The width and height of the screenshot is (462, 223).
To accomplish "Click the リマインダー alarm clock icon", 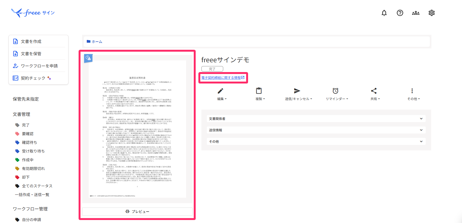I will 335,91.
